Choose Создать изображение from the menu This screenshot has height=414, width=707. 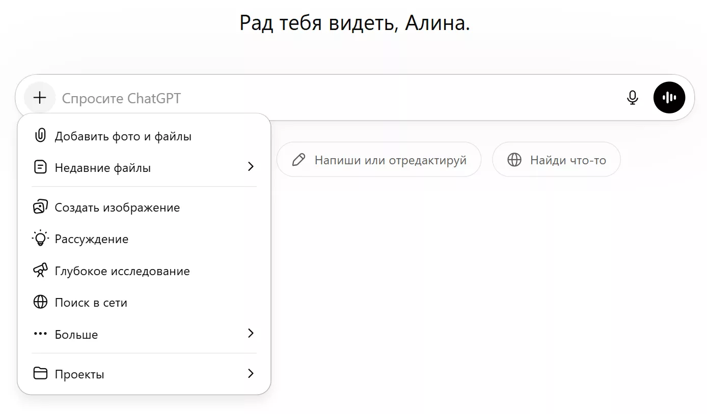[x=144, y=208]
